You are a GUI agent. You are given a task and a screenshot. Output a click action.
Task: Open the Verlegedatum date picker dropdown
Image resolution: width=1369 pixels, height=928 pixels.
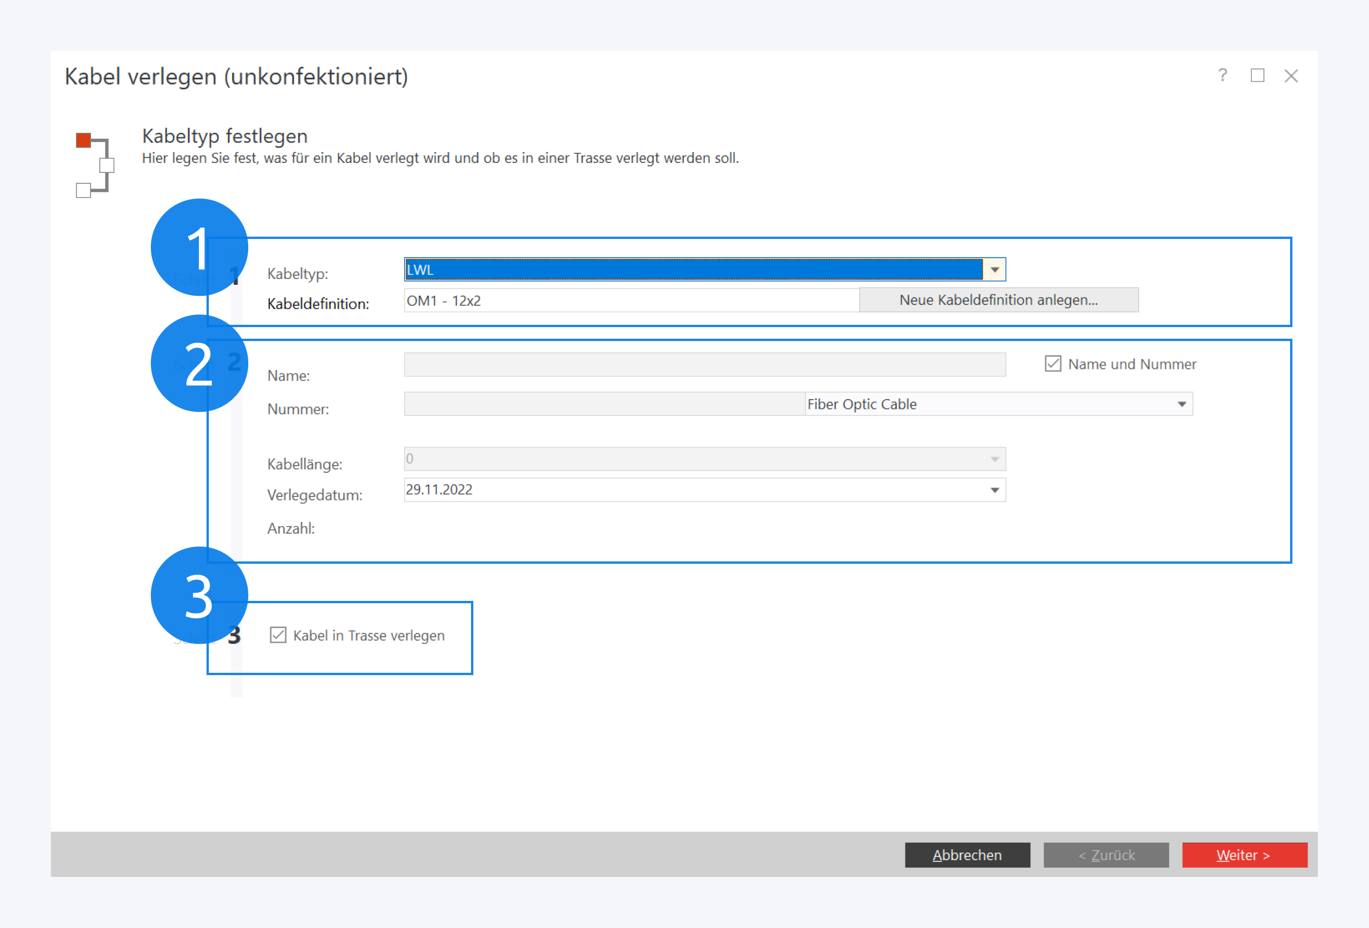[x=994, y=490]
